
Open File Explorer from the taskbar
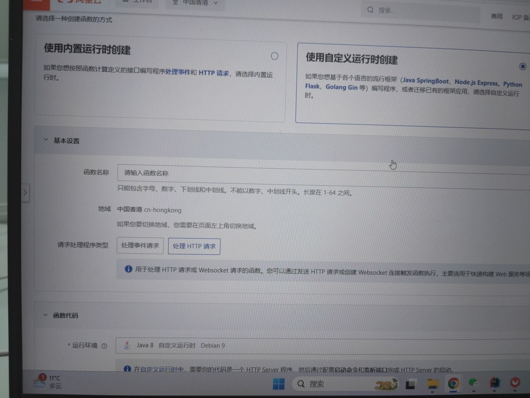coord(433,384)
